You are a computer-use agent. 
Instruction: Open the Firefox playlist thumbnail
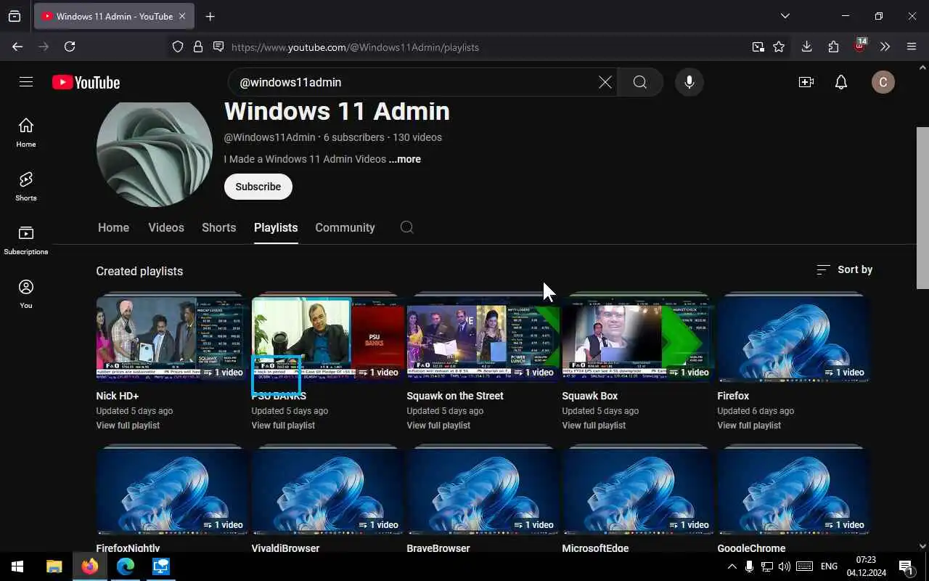pos(793,336)
